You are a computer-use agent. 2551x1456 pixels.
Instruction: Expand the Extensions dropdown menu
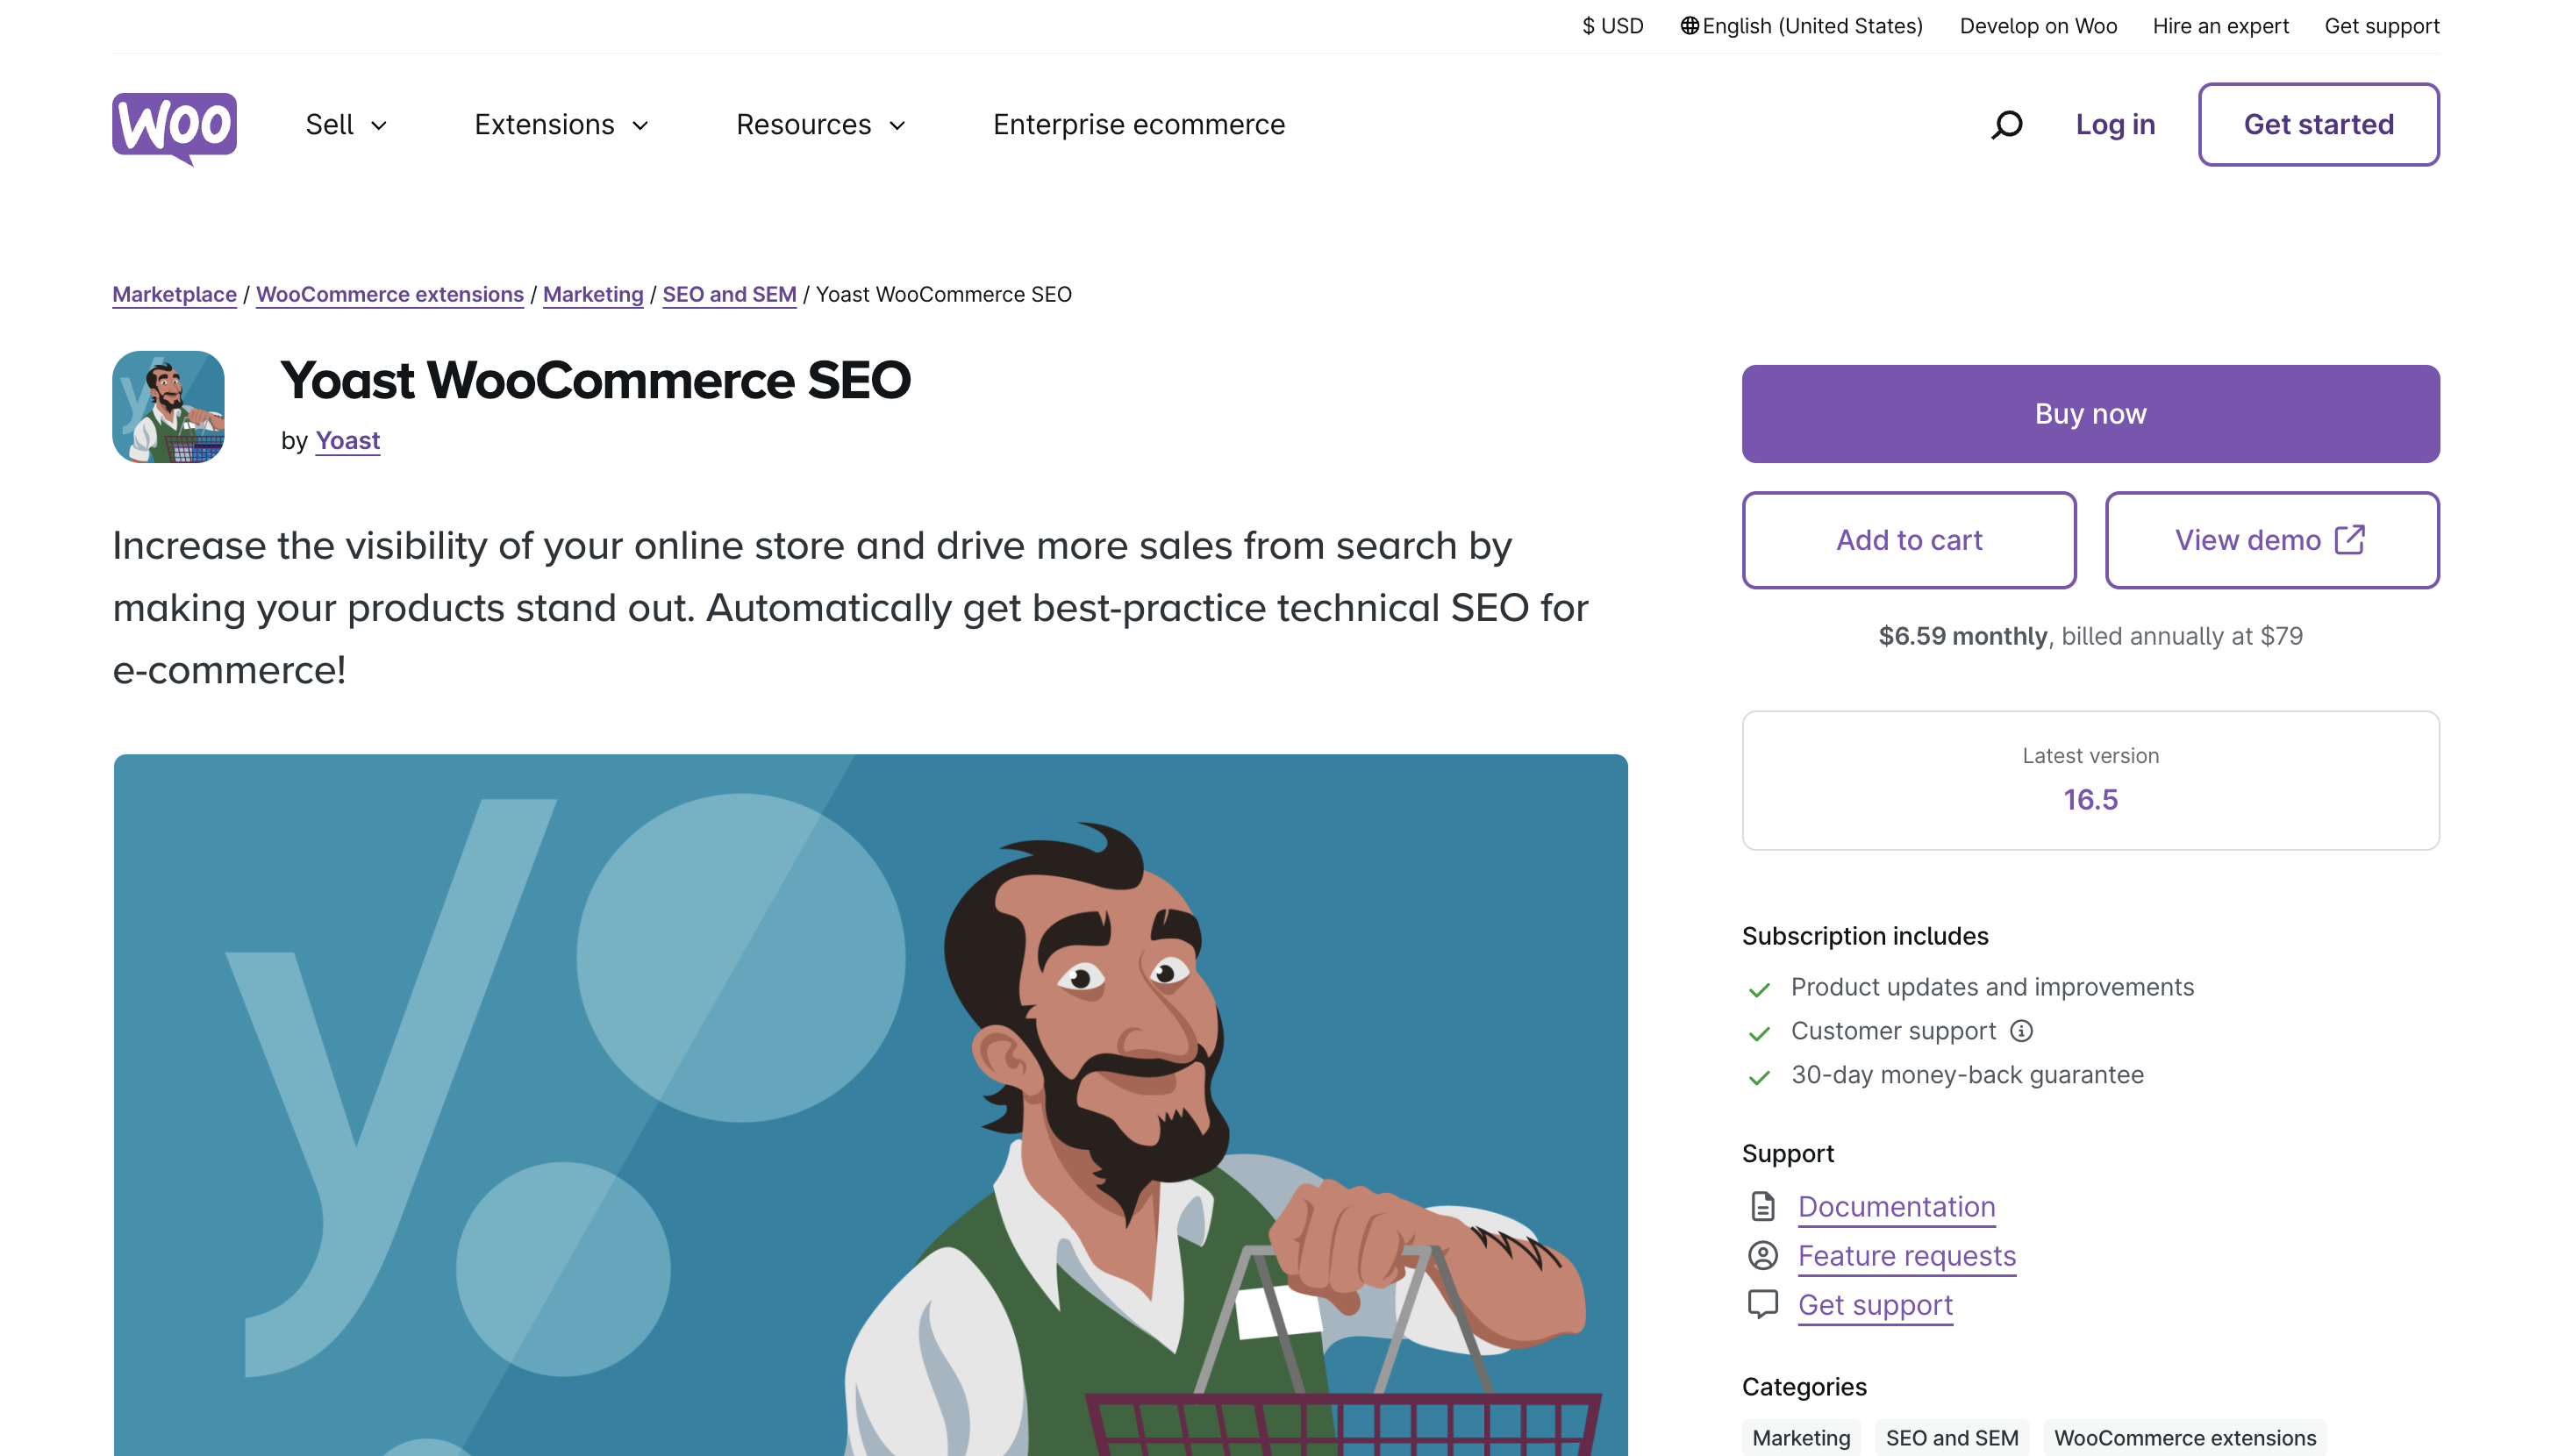[561, 125]
